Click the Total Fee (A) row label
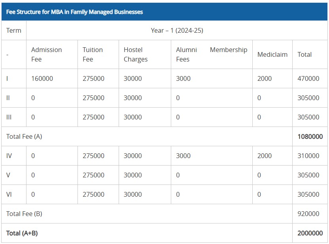This screenshot has height=244, width=329. tap(24, 136)
